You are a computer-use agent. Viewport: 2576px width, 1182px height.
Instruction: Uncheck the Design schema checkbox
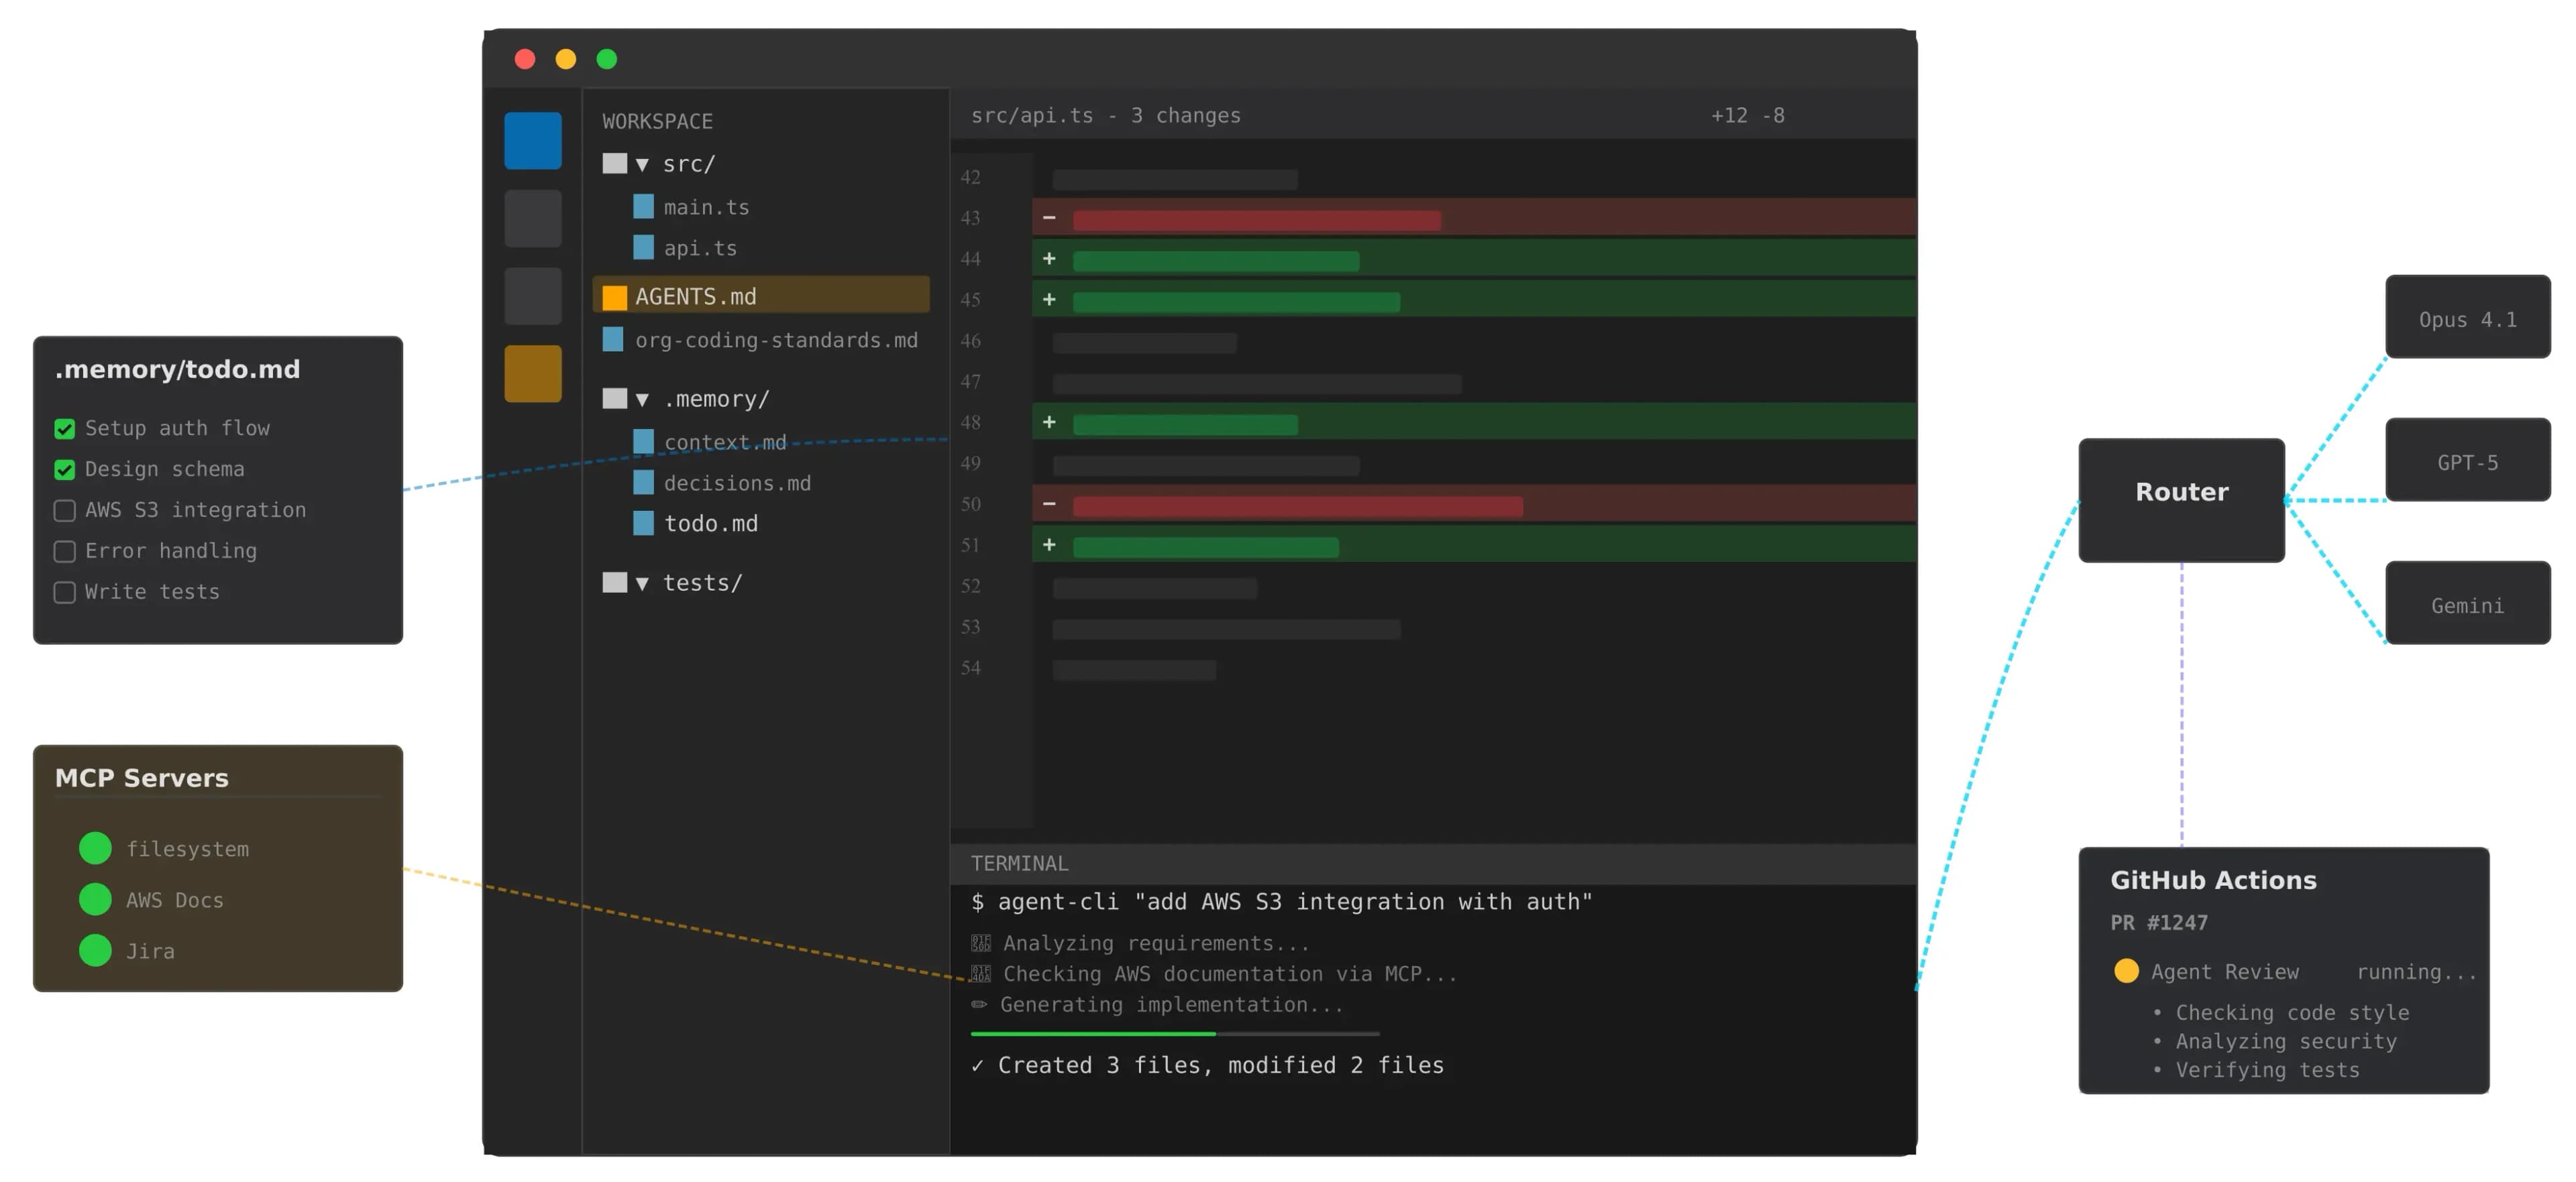(64, 469)
